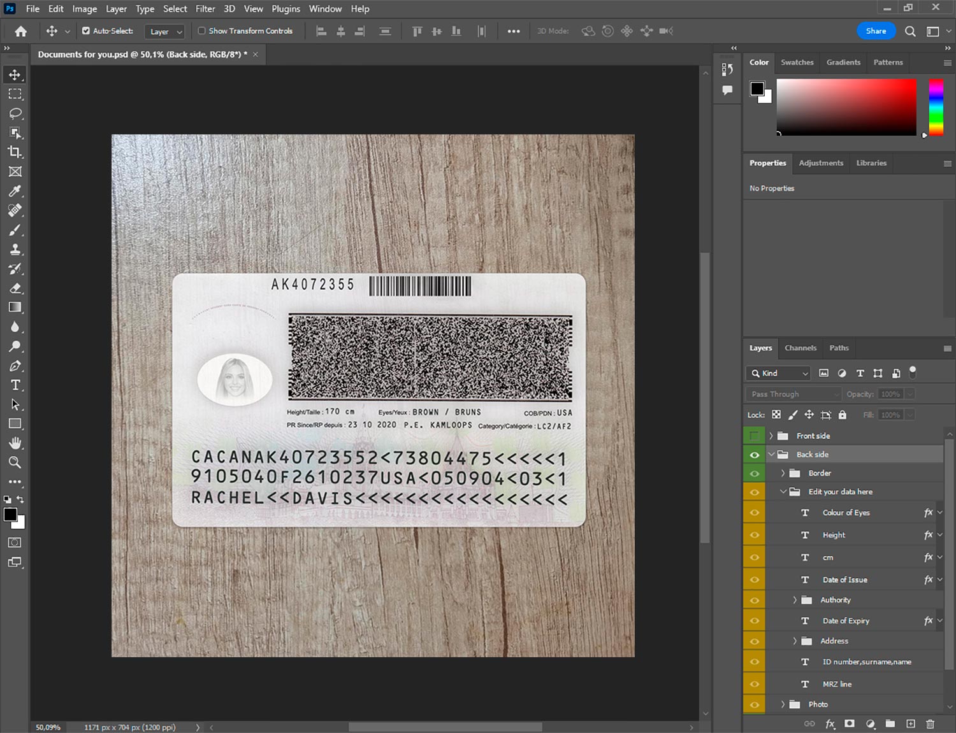Expand the Front side group
The width and height of the screenshot is (956, 733).
point(771,436)
